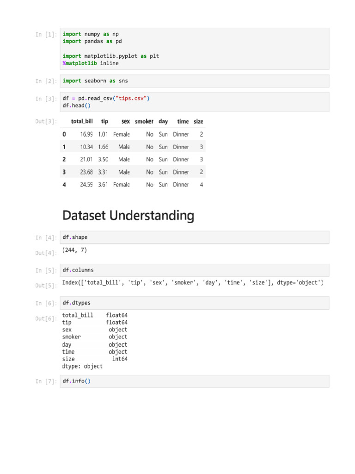Screen dimensions: 355x474
Task: Click the Index column list output
Action: click(x=193, y=283)
